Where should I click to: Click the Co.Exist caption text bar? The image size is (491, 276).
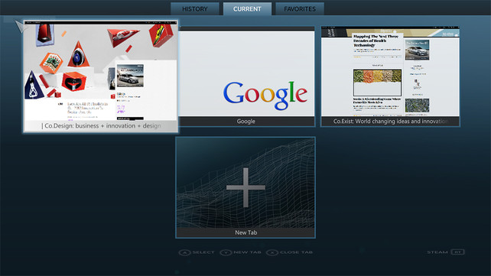(390, 122)
